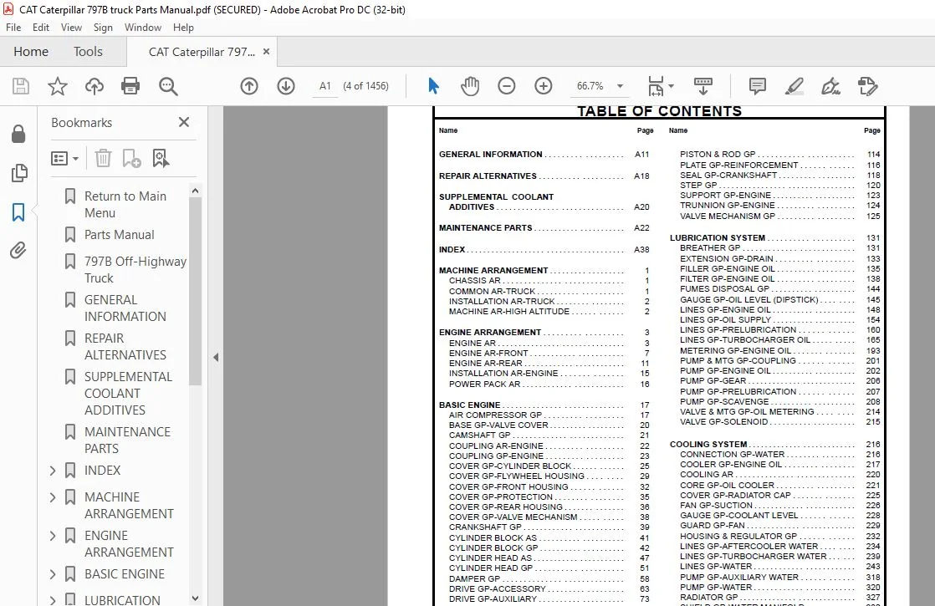Add a comment with speech bubble icon
Viewport: 935px width, 606px height.
click(x=758, y=86)
